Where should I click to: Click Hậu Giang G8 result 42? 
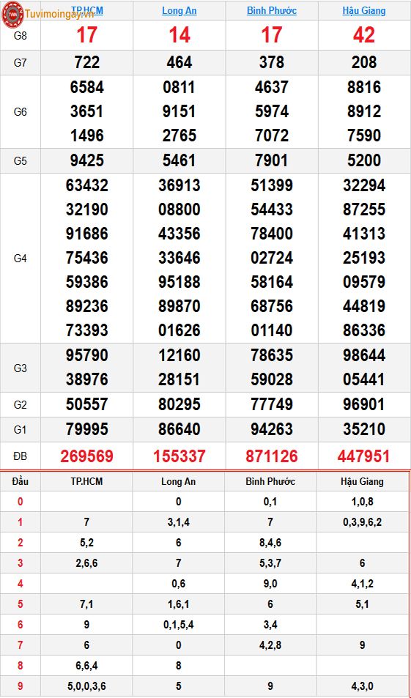point(364,35)
